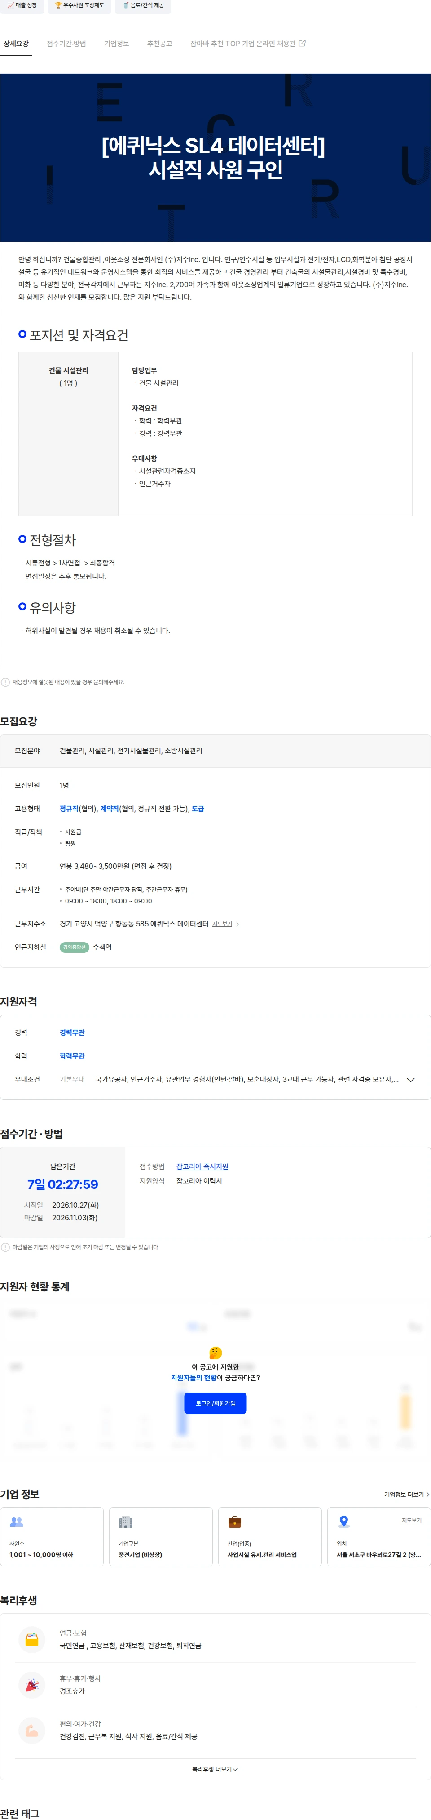Screen dimensions: 431x1820
Task: Click the 시설관련자격증소지 preference item
Action: click(x=167, y=471)
